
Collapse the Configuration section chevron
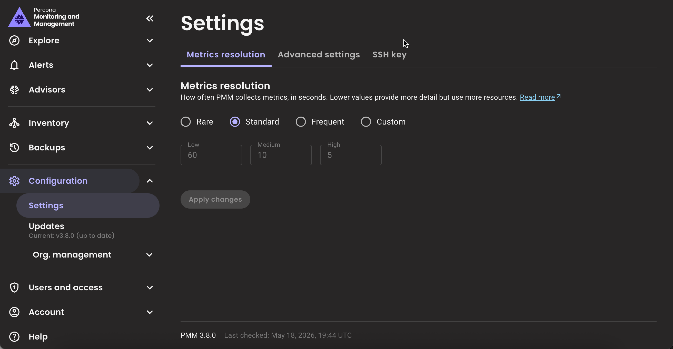pyautogui.click(x=150, y=181)
